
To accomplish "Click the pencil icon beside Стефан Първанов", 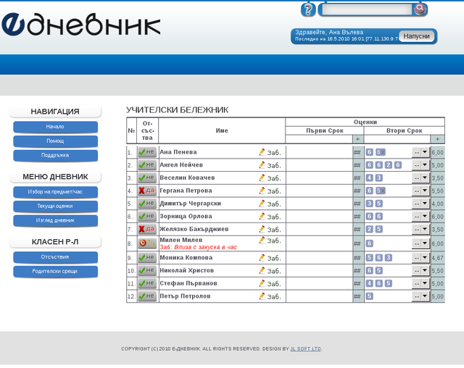I will click(262, 283).
